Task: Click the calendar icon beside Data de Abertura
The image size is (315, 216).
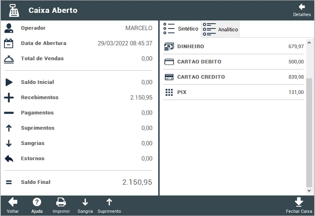Action: point(9,43)
